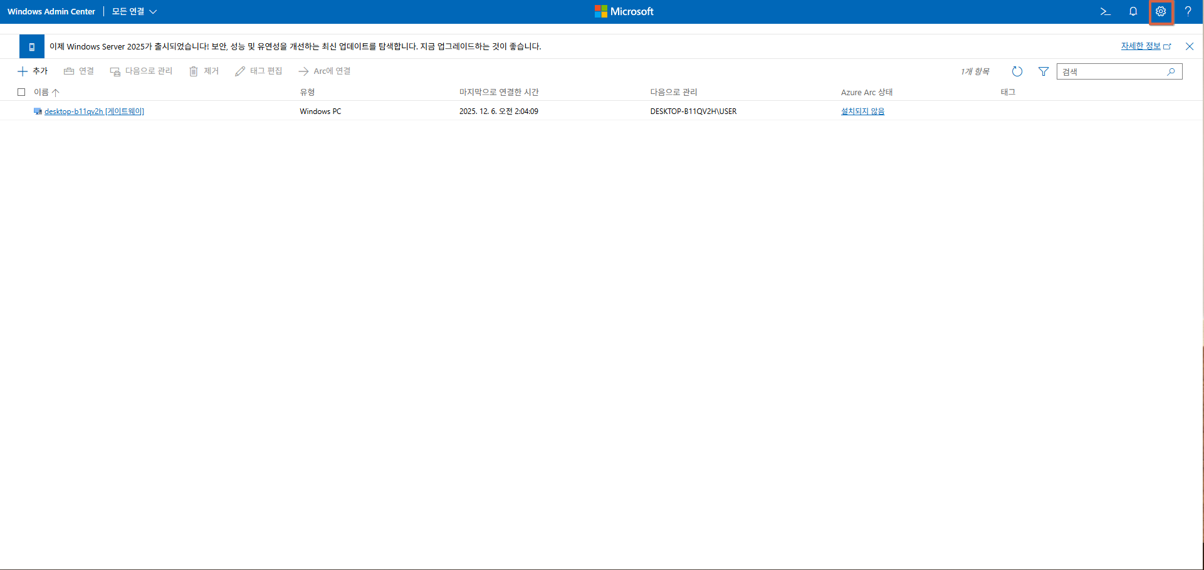Click the 태그 편집 button
Image resolution: width=1204 pixels, height=570 pixels.
click(x=258, y=71)
